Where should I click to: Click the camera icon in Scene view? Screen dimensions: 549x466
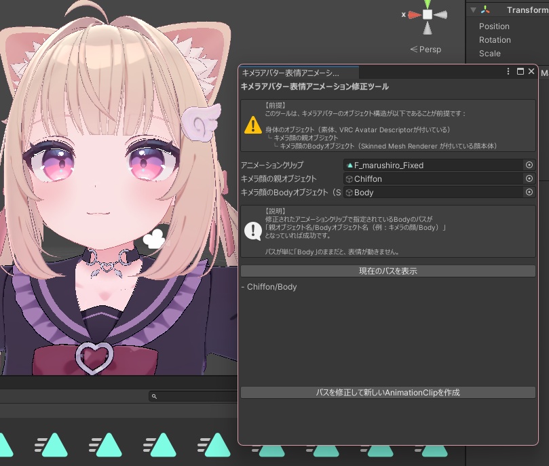coord(154,239)
